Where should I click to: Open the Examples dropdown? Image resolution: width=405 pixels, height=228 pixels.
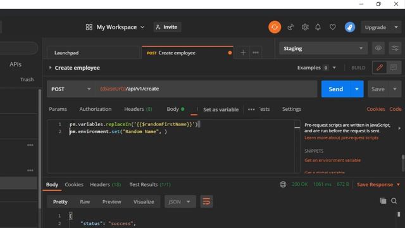tap(316, 68)
